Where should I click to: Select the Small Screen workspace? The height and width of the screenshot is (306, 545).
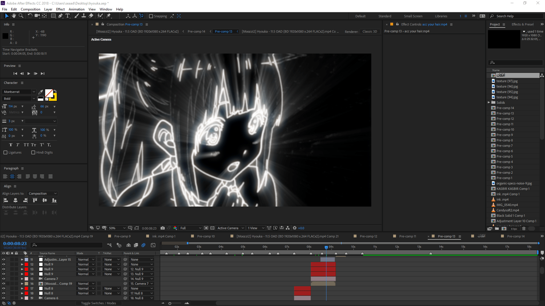[413, 16]
